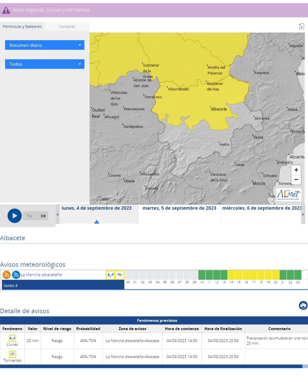Click the Hora de comienzo column header
This screenshot has height=376, width=308.
pyautogui.click(x=182, y=329)
